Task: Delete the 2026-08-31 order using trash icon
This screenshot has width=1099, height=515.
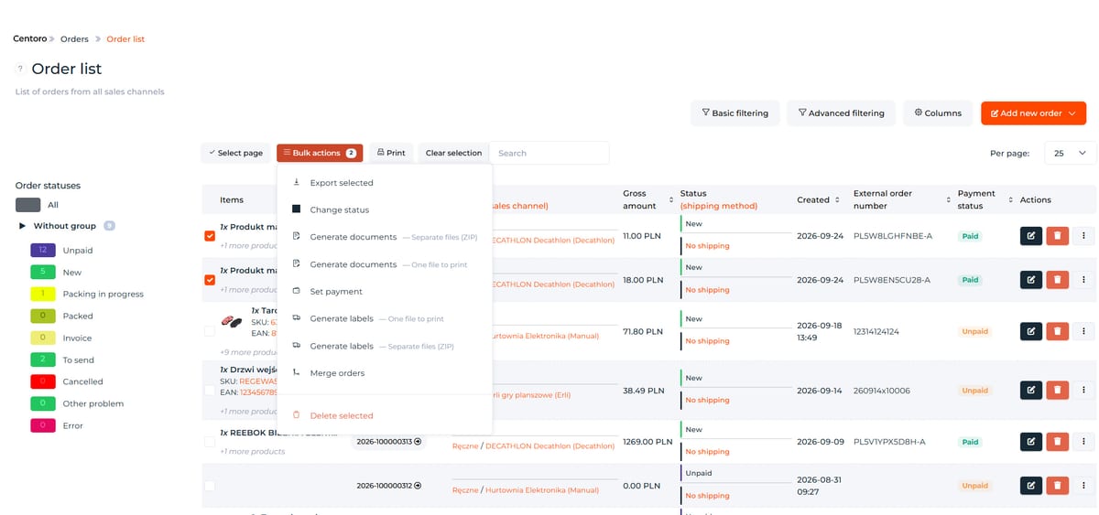Action: (x=1057, y=486)
